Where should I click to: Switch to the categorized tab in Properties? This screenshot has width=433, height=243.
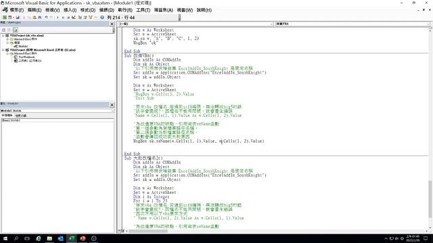[x=21, y=115]
